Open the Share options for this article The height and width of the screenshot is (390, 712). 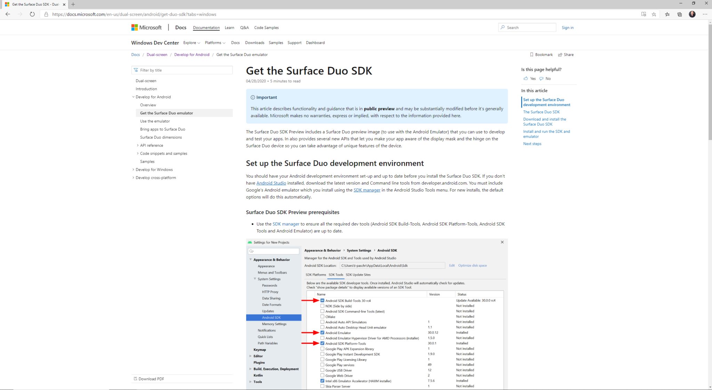(x=566, y=55)
